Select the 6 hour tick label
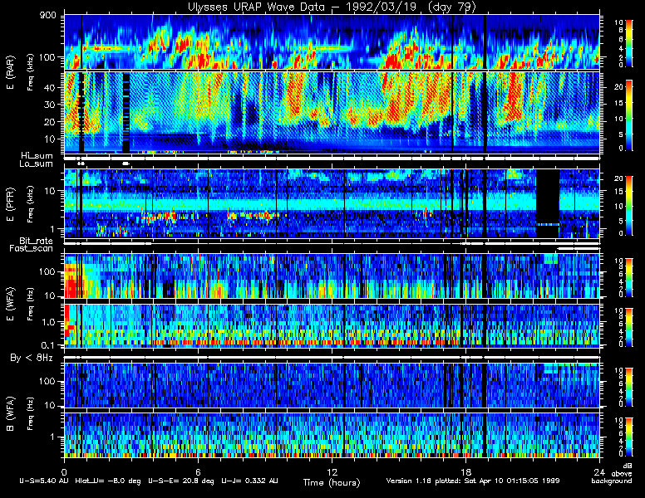 pos(198,471)
